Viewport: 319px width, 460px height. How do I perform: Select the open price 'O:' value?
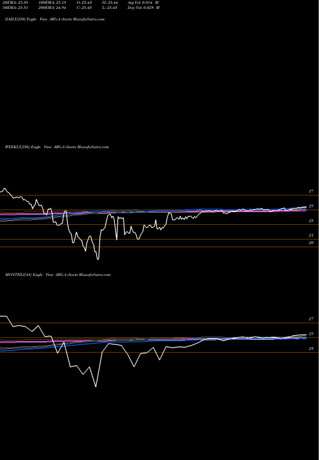[85, 2]
